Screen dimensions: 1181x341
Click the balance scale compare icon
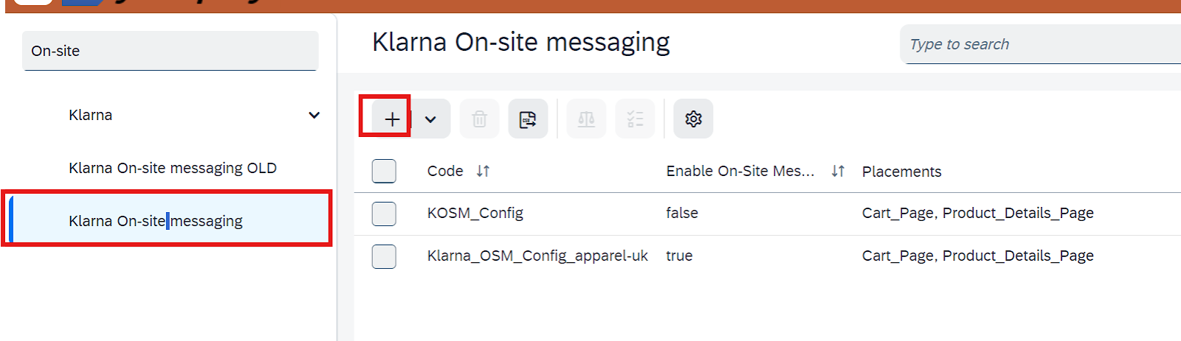586,119
